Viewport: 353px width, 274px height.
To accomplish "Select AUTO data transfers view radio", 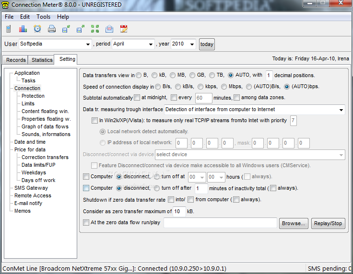I will pos(231,75).
